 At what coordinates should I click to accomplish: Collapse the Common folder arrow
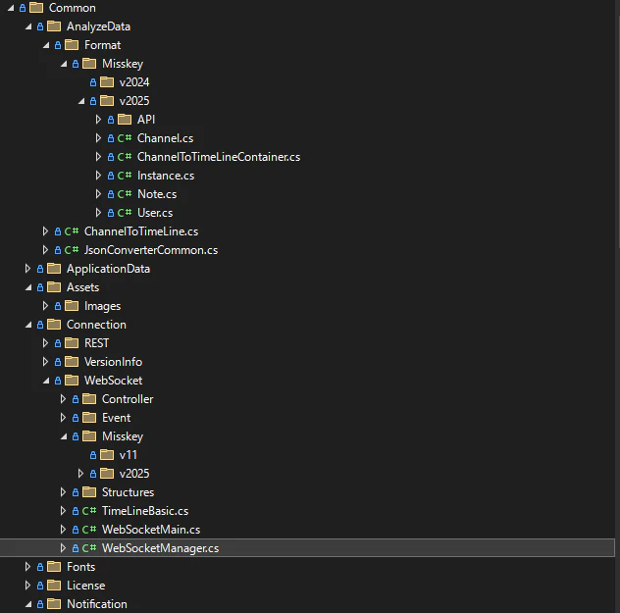pos(11,8)
